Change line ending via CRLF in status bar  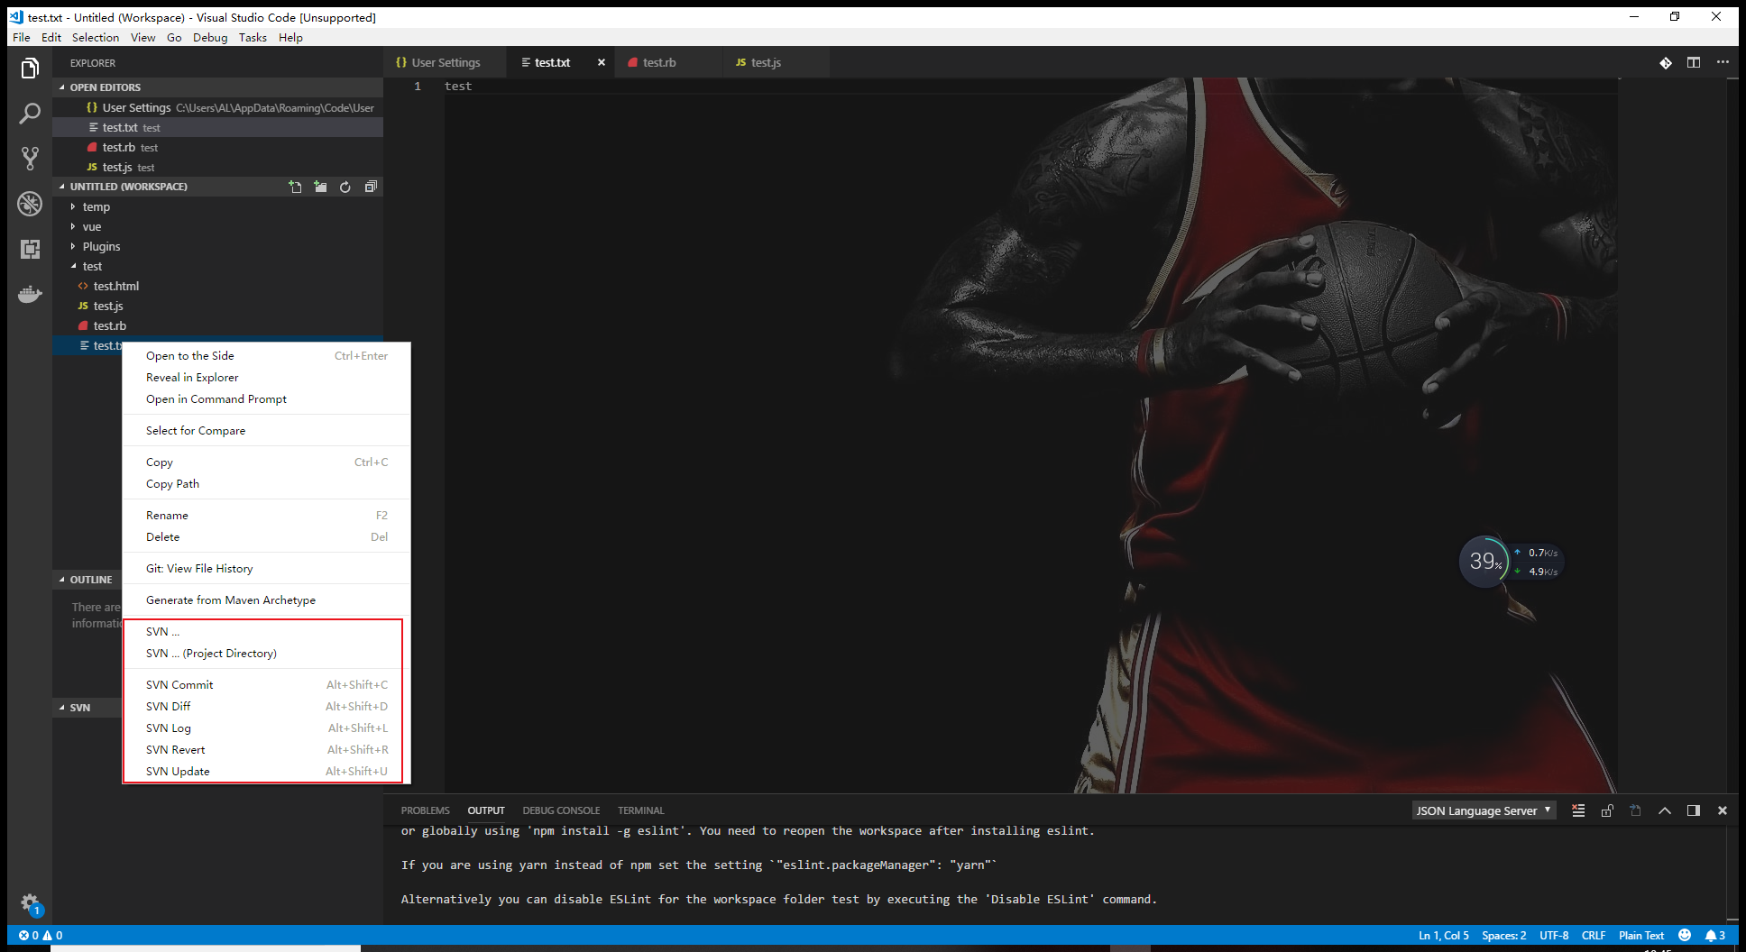(x=1594, y=935)
